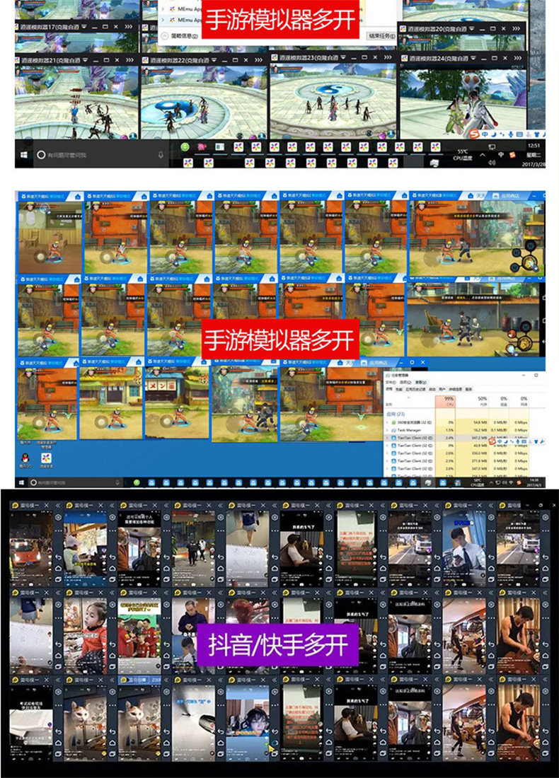Open the pink icon in the MEmu desktop taskbar

202,147
